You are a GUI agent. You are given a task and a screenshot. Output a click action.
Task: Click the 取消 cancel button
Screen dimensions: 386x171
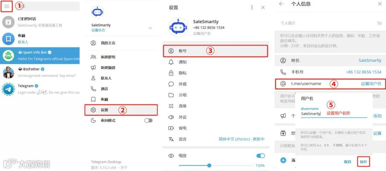pos(348,162)
